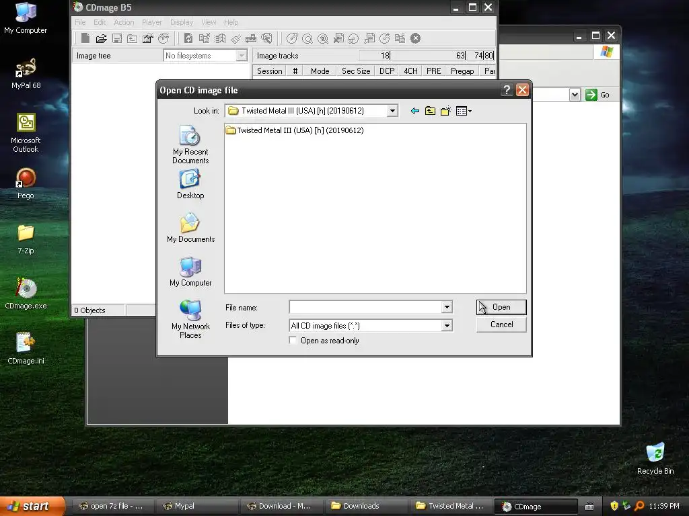This screenshot has width=689, height=516.
Task: Click the DCP column header
Action: point(387,71)
